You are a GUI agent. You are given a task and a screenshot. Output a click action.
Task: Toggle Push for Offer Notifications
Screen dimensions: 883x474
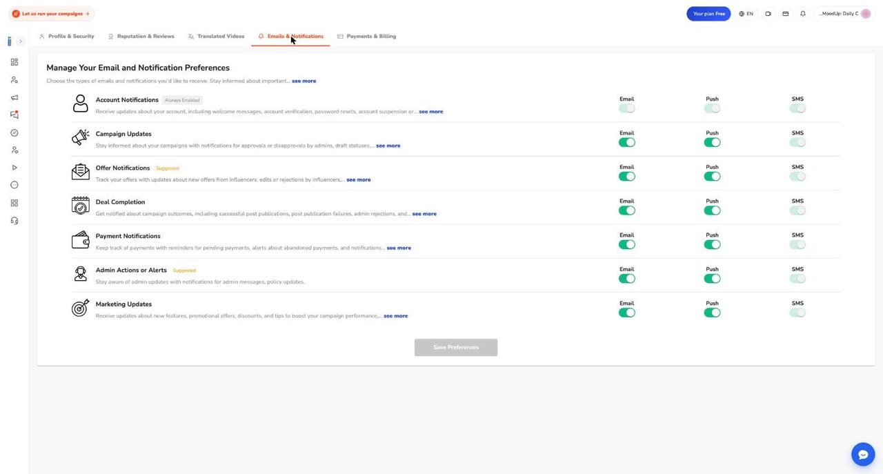tap(712, 177)
